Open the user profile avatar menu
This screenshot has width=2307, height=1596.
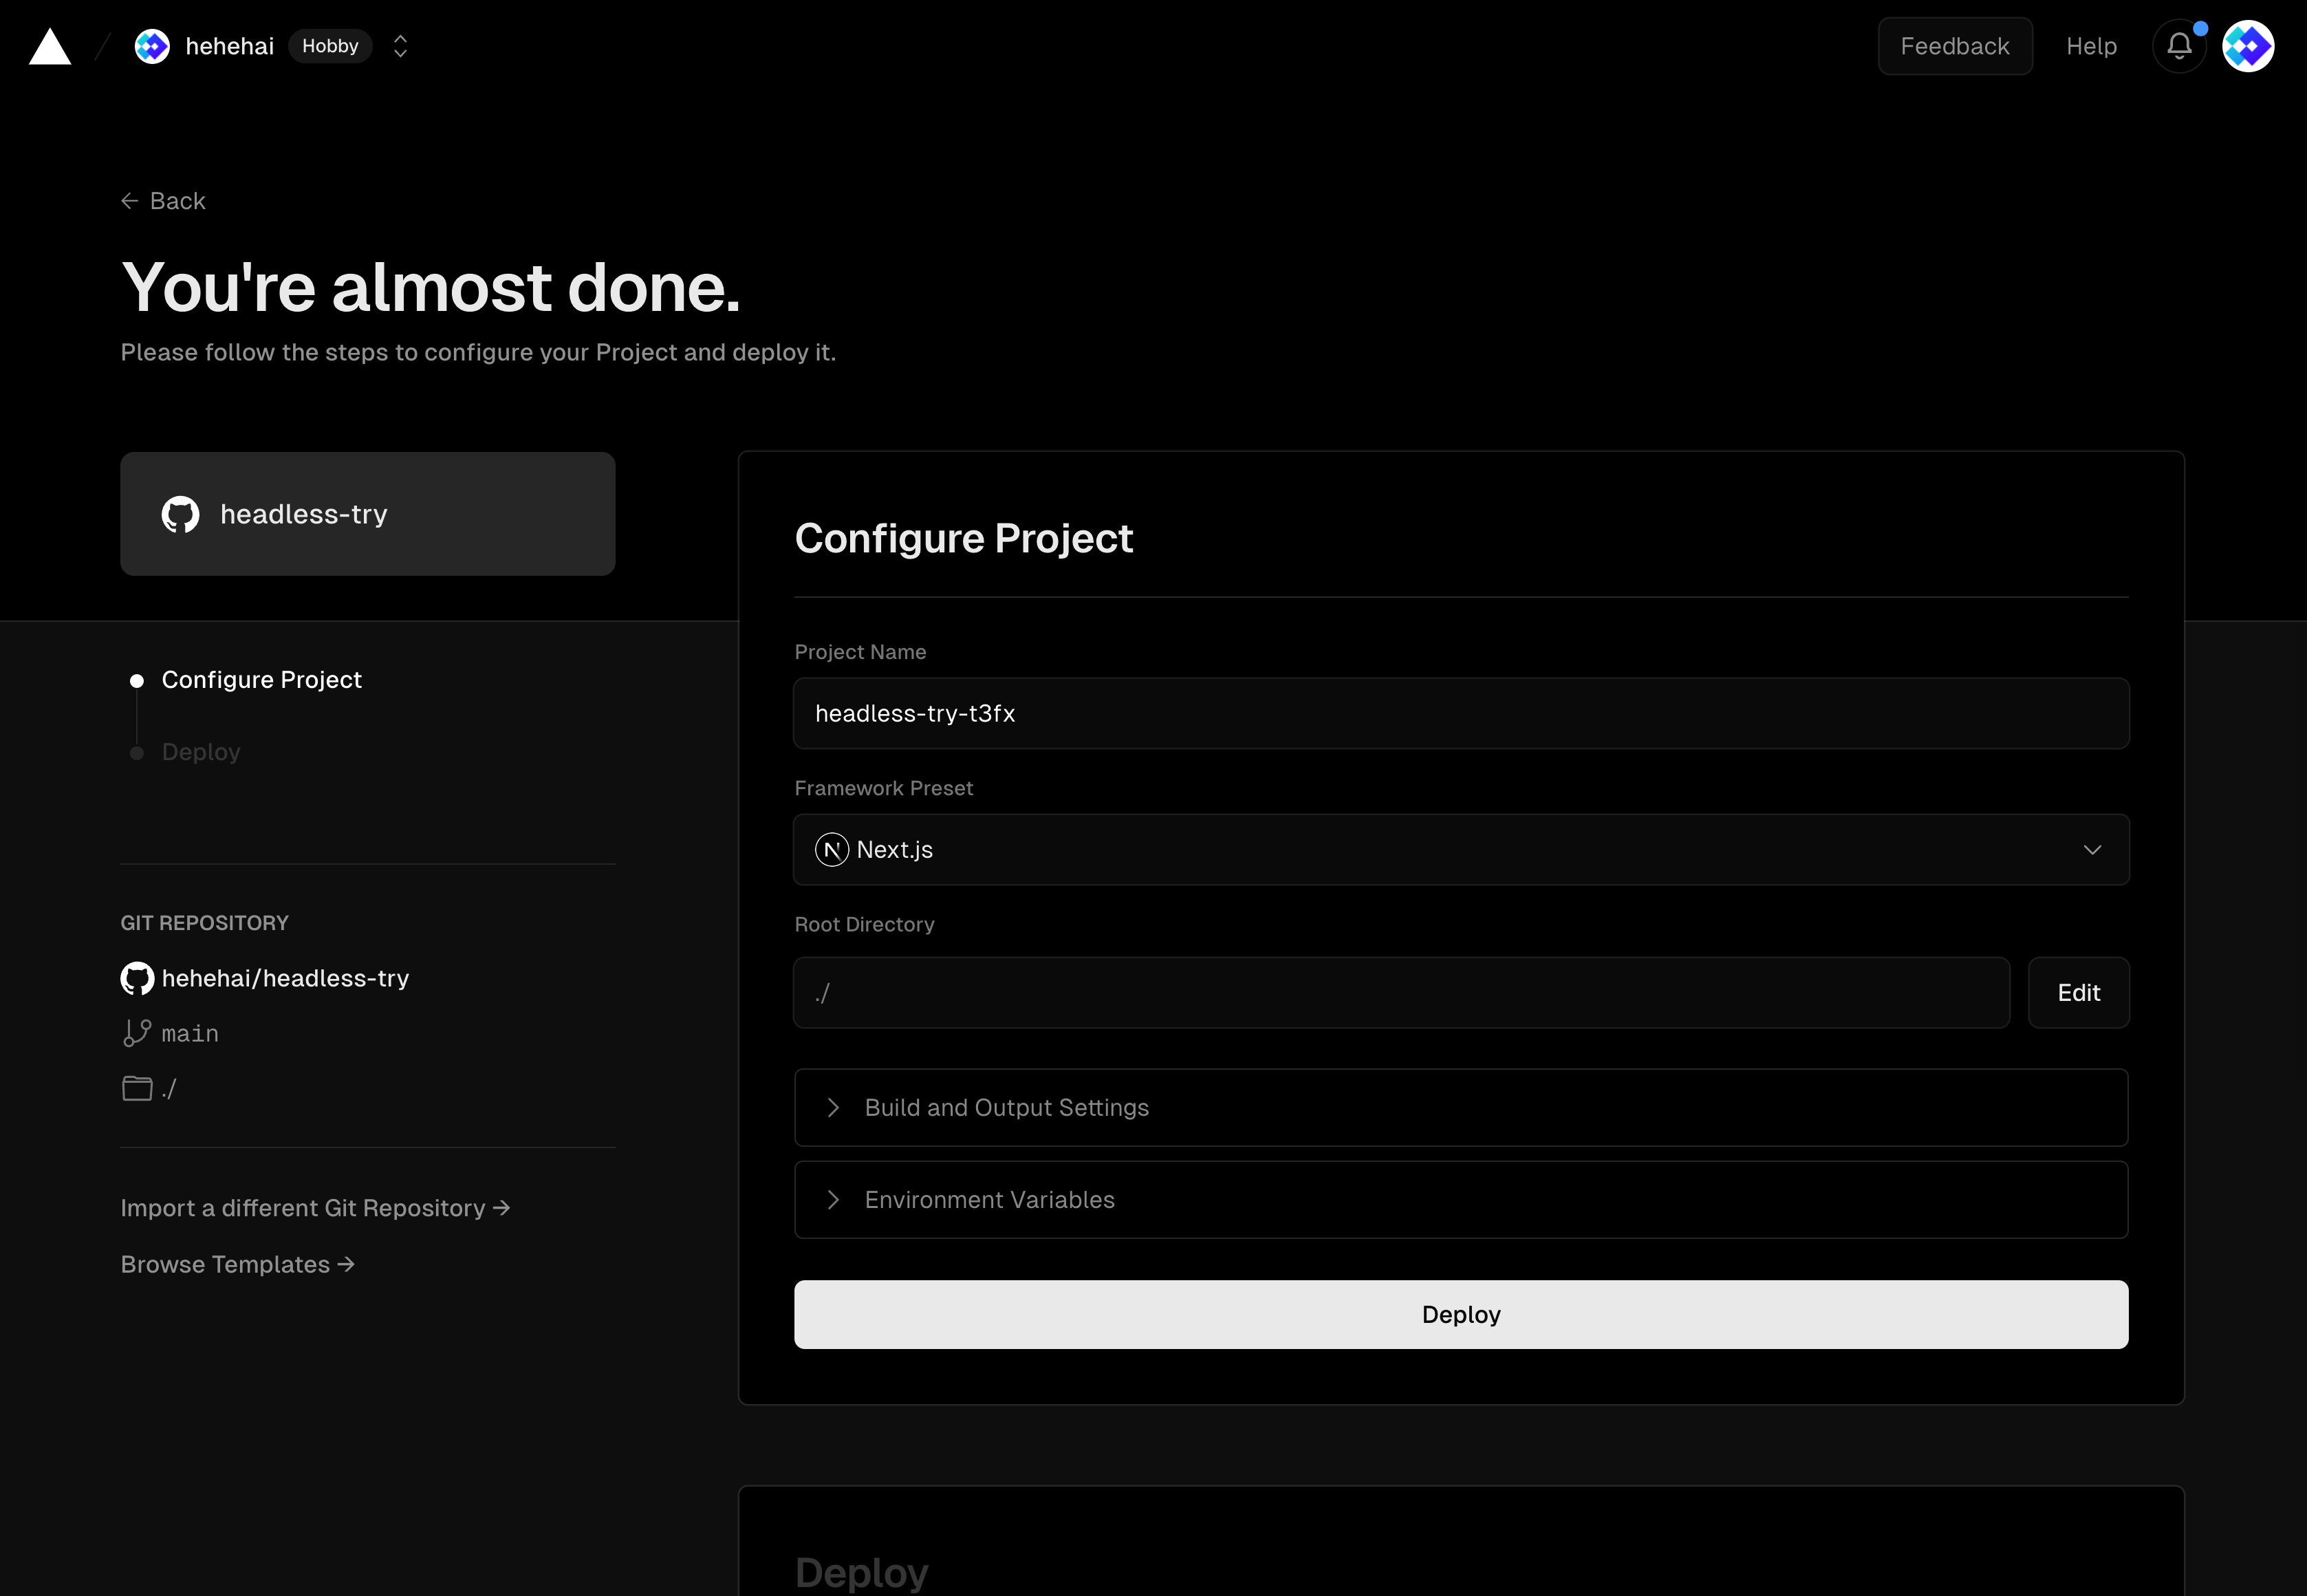pos(2248,46)
